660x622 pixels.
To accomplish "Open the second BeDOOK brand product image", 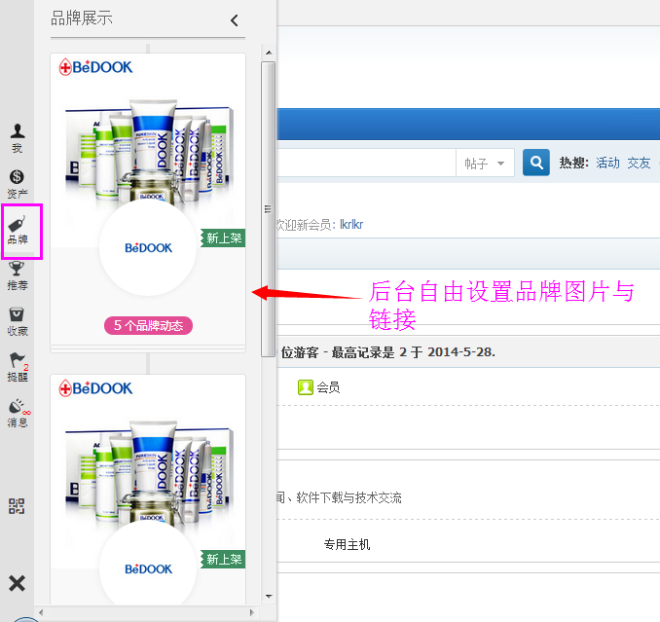I will [x=148, y=473].
